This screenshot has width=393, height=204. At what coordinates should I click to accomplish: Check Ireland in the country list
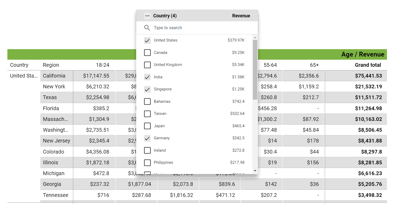147,150
